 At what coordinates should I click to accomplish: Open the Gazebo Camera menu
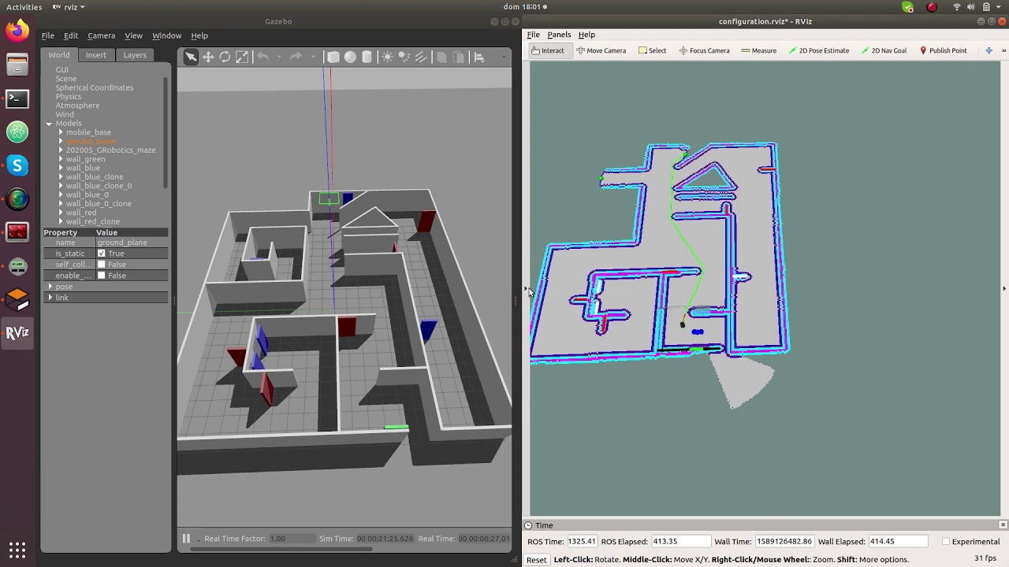coord(101,35)
